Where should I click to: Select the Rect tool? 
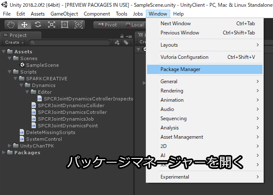tap(64, 25)
